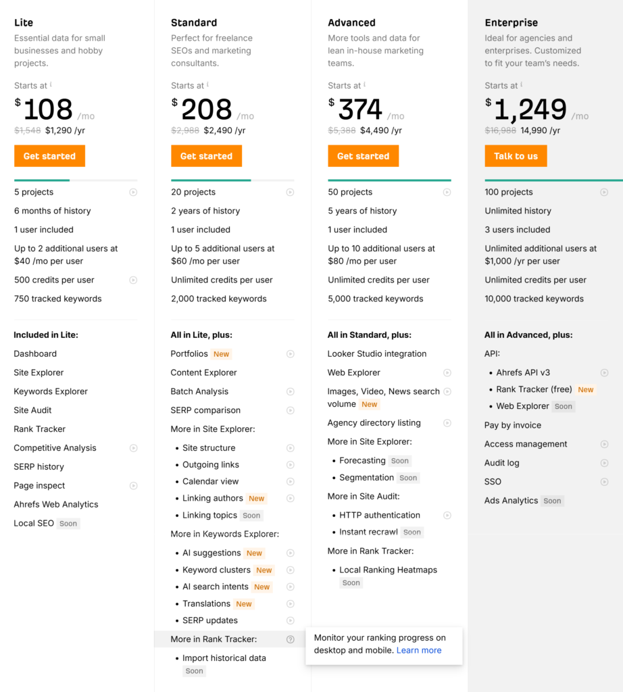Click the info icon next to Lite's Starts at
Screen dimensions: 623x692
point(51,84)
